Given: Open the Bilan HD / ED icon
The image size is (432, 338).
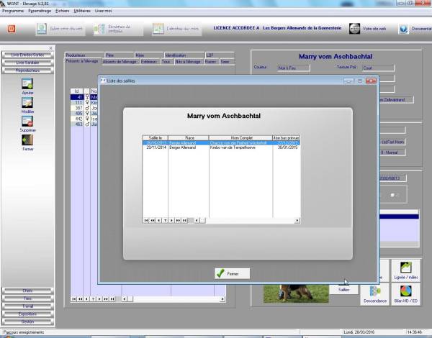Looking at the screenshot, I should pos(408,294).
